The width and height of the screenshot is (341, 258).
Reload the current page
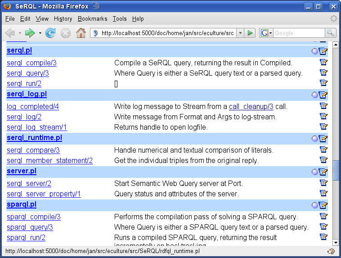(50, 33)
